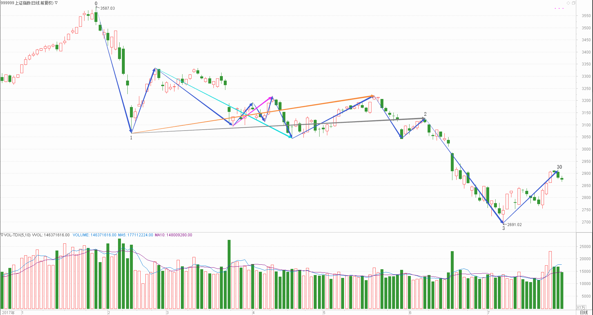Click the 3000 level on price axis
593x315 pixels.
pos(586,149)
